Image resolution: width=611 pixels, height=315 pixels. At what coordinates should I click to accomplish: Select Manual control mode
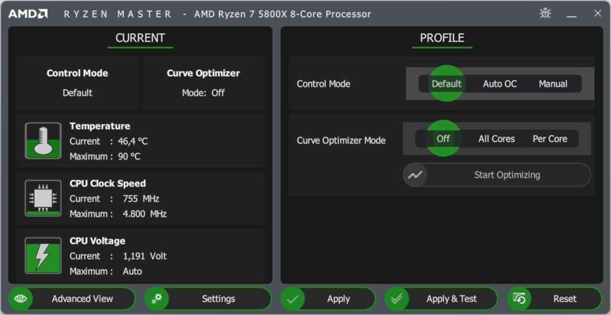[553, 83]
